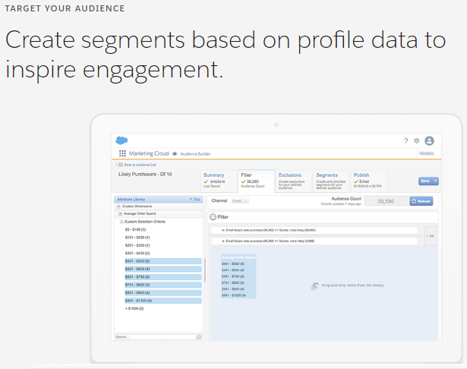Open the Segments tab
The height and width of the screenshot is (369, 467).
coord(327,175)
